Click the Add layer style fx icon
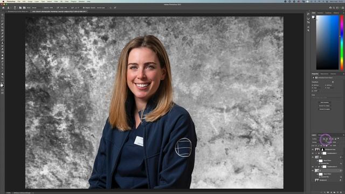345x194 pixels. pyautogui.click(x=325, y=192)
